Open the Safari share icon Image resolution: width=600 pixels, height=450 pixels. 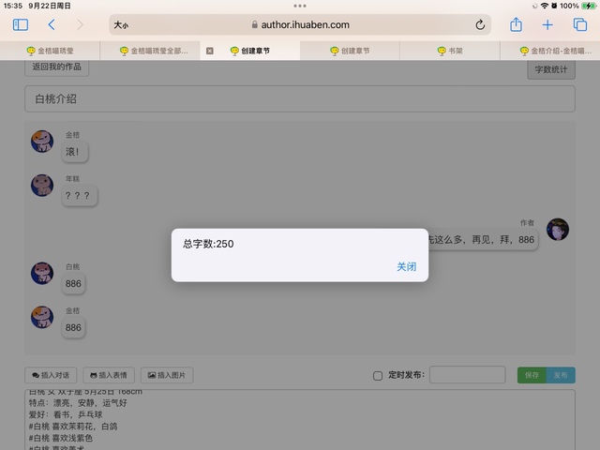pos(516,25)
